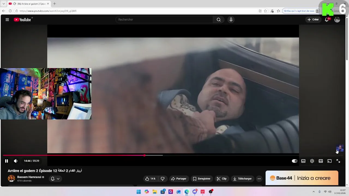Create a Clip of the video
Image resolution: width=349 pixels, height=196 pixels.
[x=221, y=179]
